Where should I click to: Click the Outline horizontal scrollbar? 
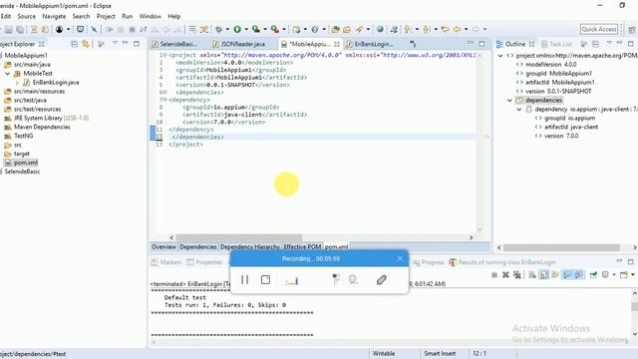[561, 247]
